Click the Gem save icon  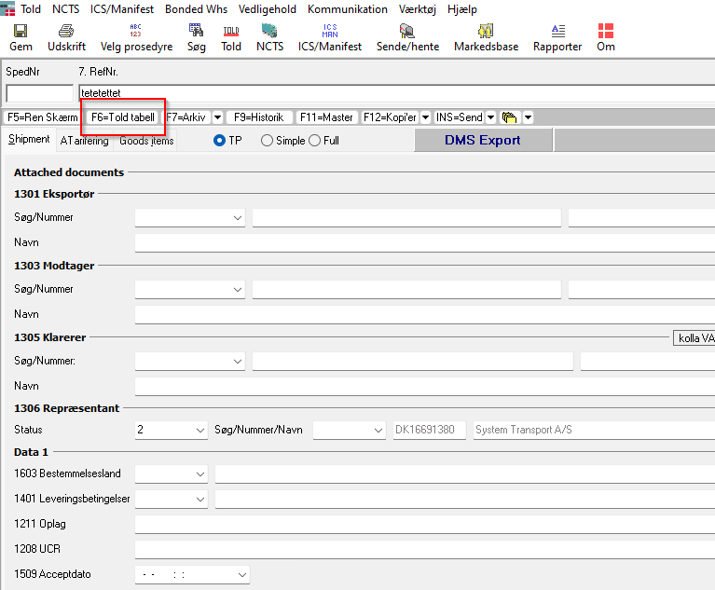(21, 31)
